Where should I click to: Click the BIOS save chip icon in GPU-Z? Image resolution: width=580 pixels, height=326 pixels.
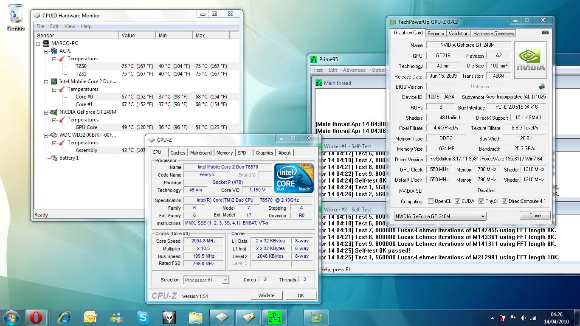(x=542, y=87)
